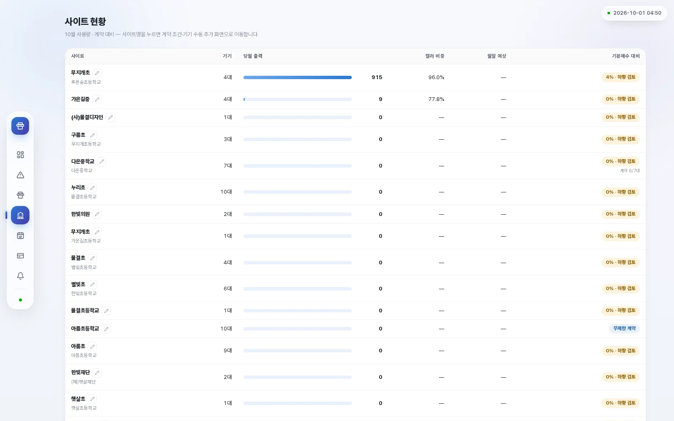Click the blue app logo atop the sidebar
The image size is (674, 421).
pyautogui.click(x=20, y=126)
